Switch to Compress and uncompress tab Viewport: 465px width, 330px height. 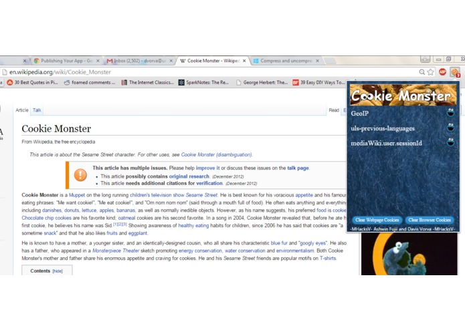[286, 61]
